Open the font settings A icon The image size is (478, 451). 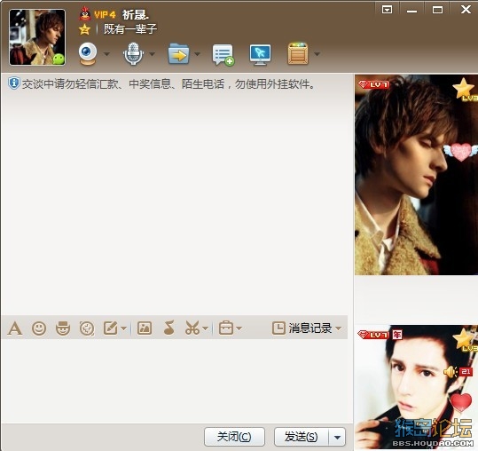(x=15, y=328)
